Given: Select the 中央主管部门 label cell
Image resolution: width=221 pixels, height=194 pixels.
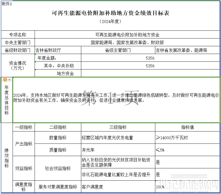Looking at the screenshot, I should tap(18, 42).
